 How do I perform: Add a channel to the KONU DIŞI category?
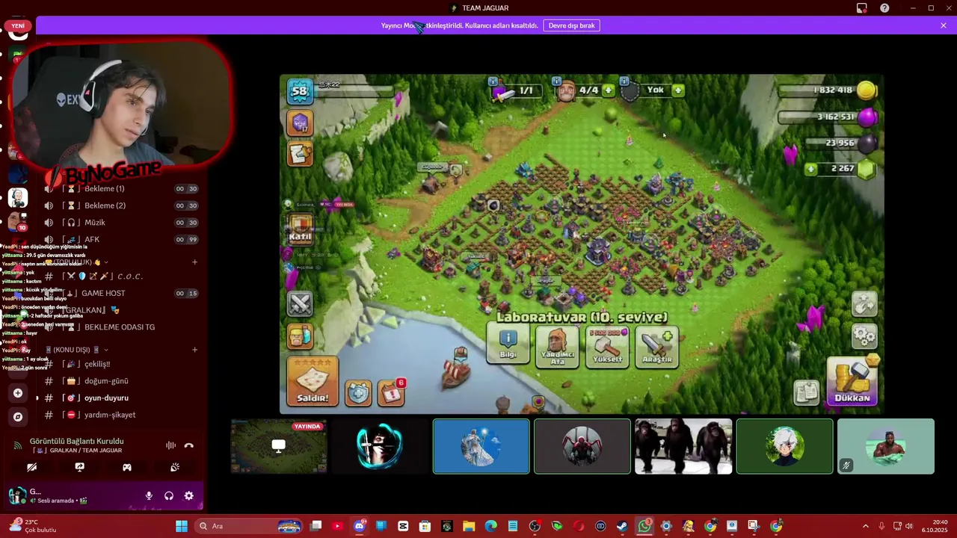194,350
